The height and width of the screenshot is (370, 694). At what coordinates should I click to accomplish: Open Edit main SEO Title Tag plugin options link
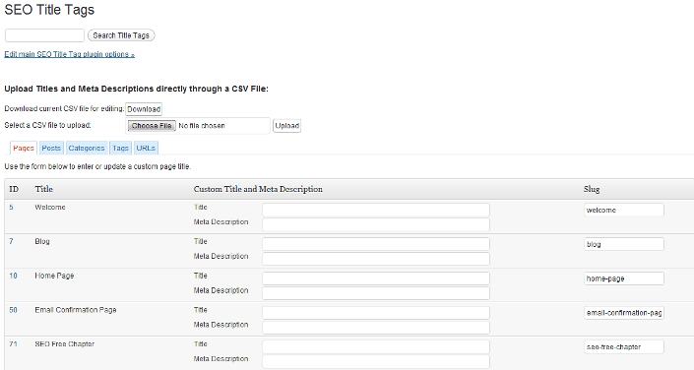tap(70, 54)
